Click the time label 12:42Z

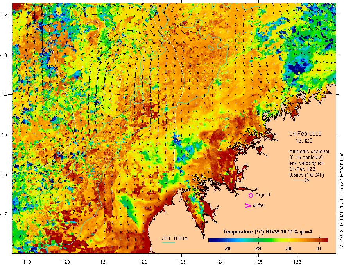(x=304, y=141)
